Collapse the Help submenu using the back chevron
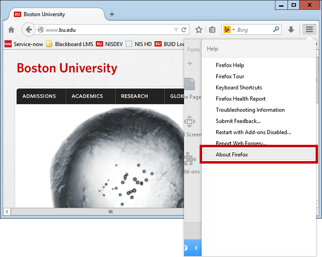Viewport: 322px width, 257px height. [x=196, y=248]
